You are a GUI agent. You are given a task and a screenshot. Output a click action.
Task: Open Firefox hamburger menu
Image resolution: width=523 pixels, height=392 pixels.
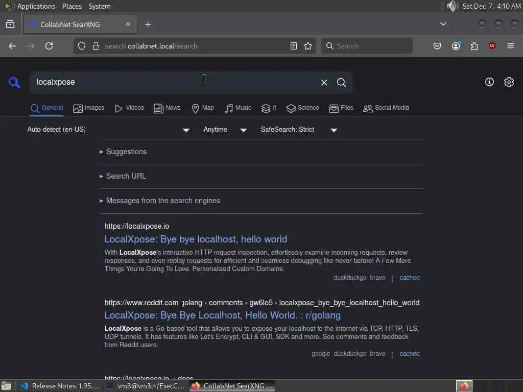[511, 46]
